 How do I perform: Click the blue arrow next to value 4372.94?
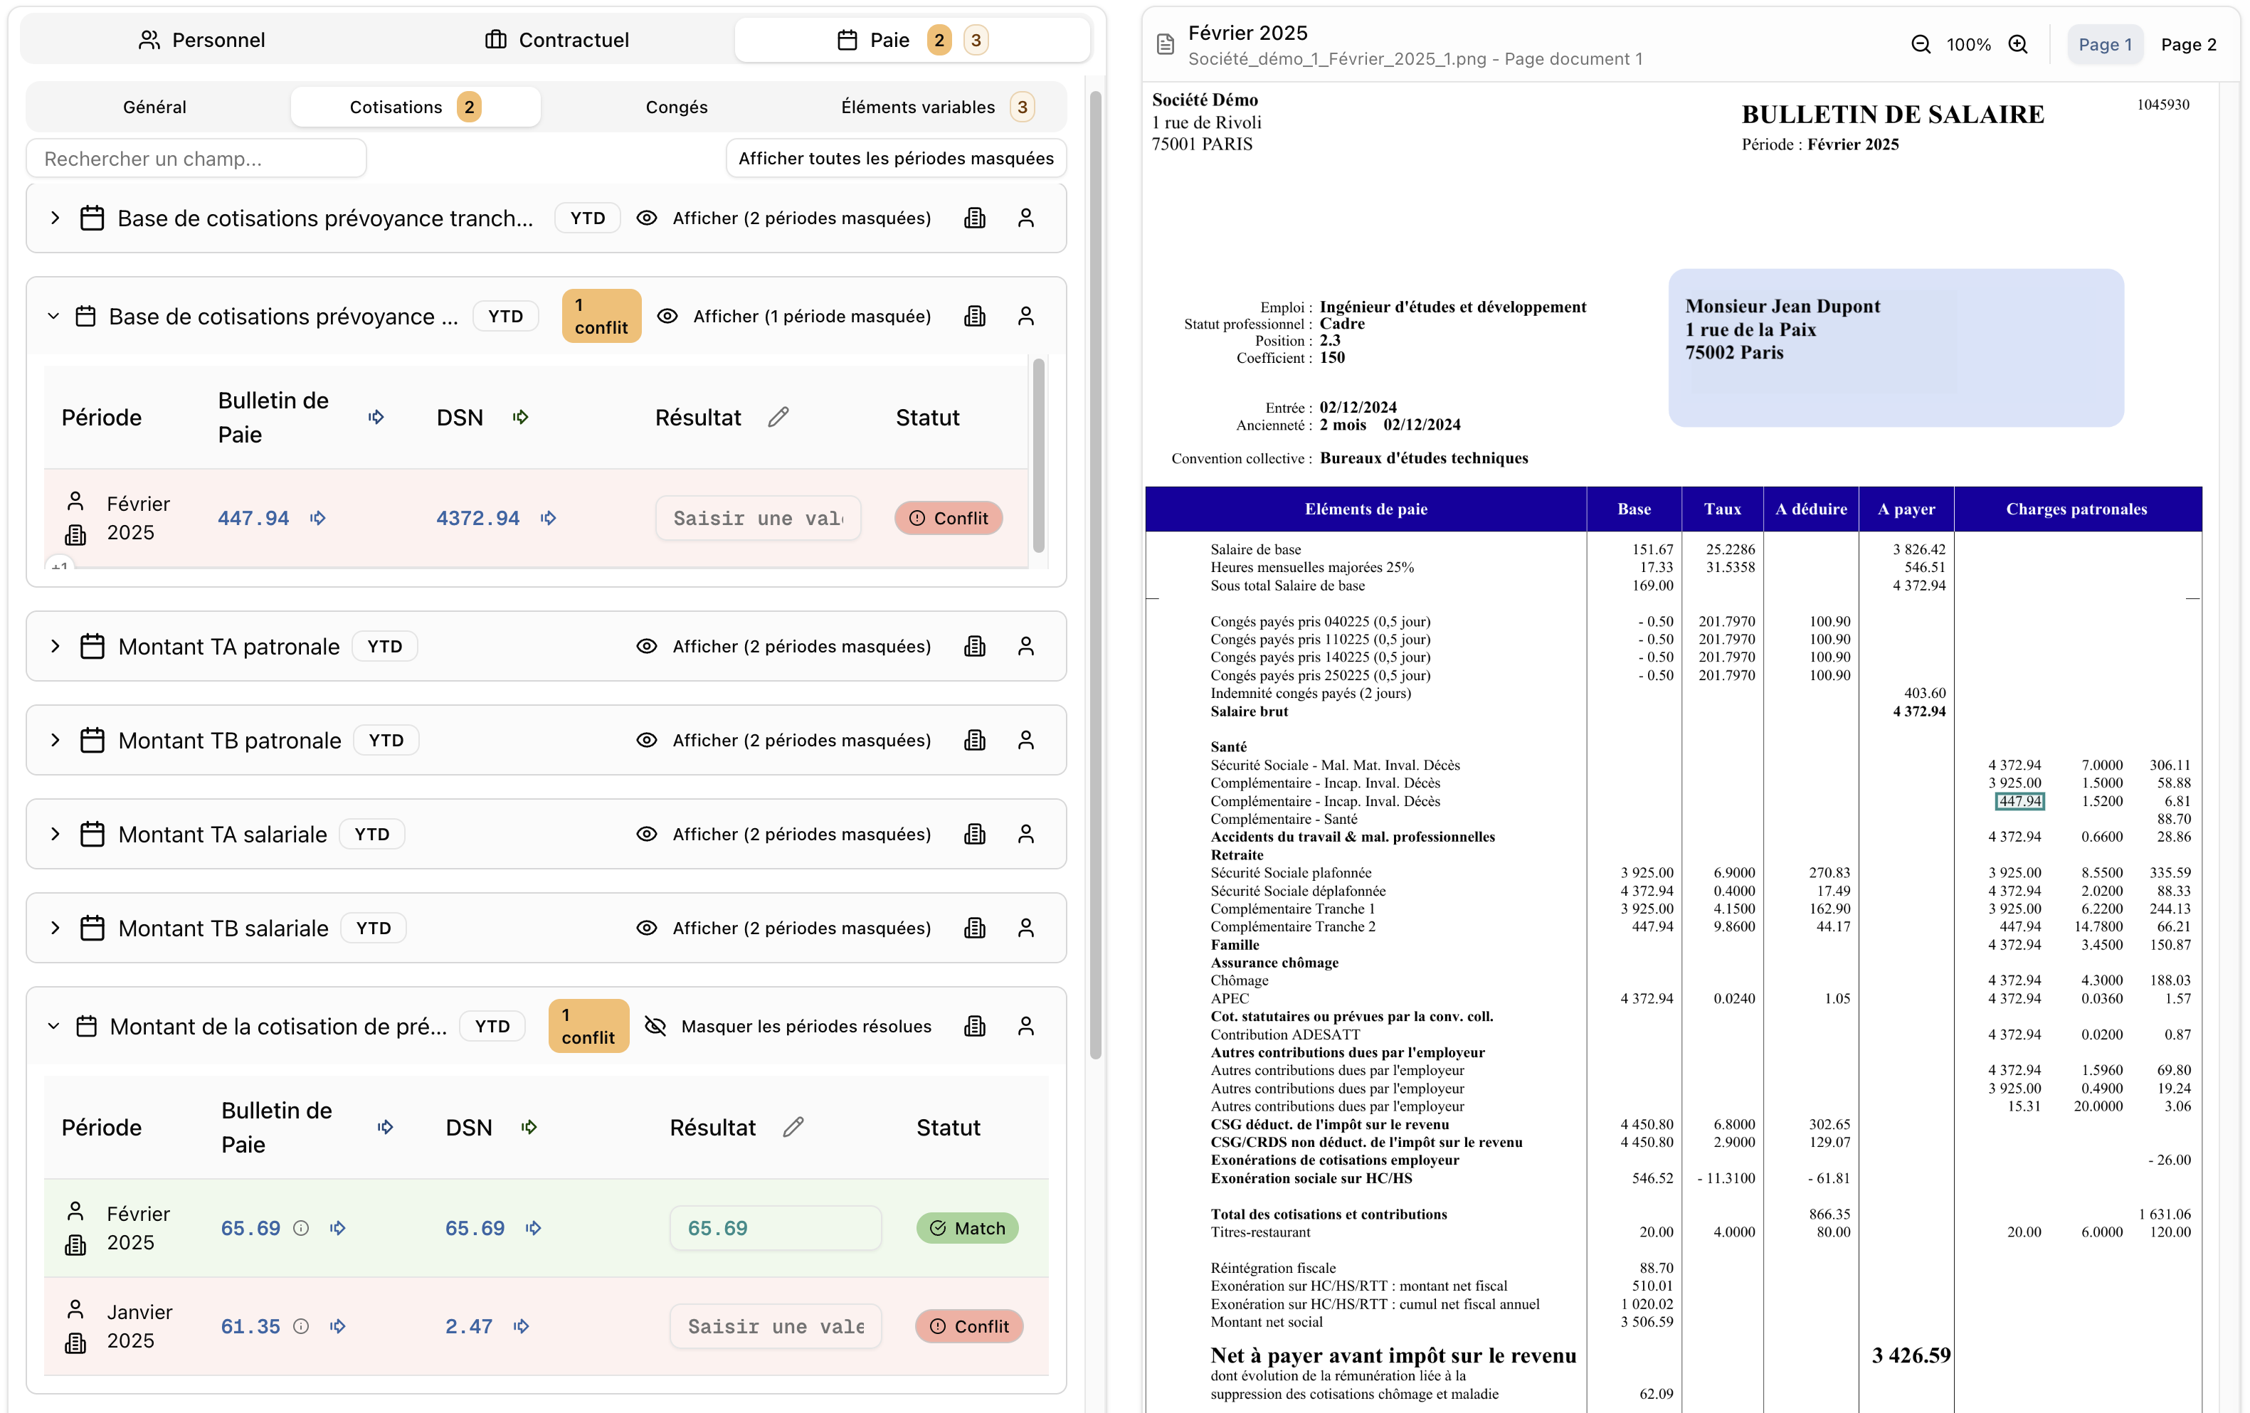click(549, 518)
